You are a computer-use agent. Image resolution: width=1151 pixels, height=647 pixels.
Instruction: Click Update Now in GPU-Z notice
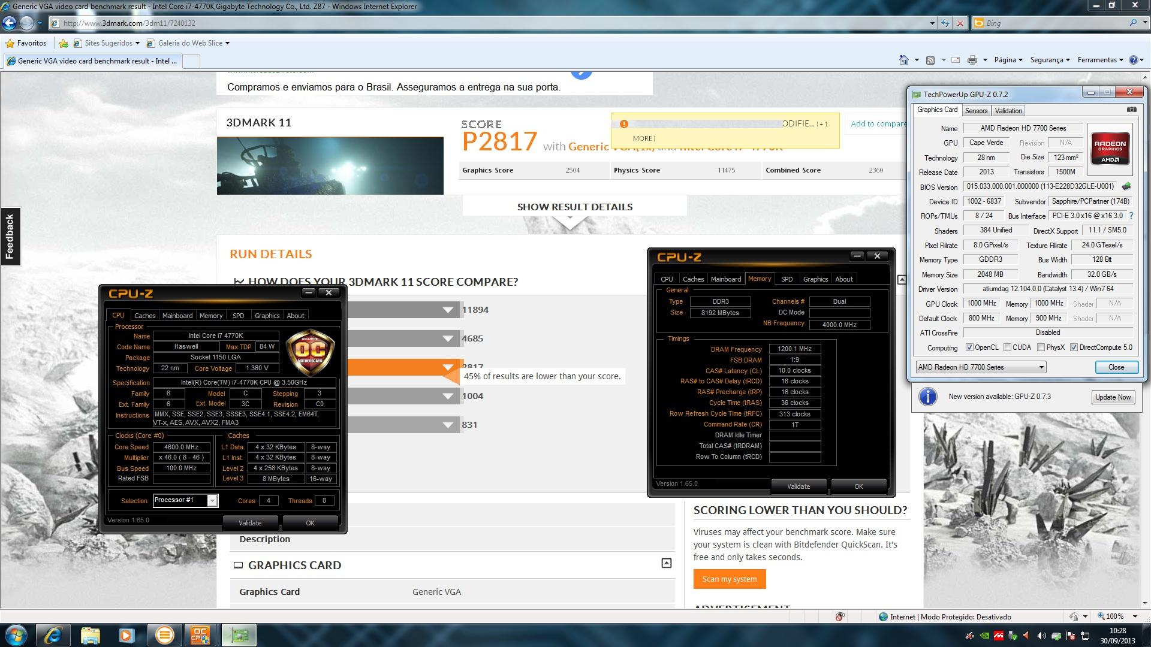click(1113, 397)
